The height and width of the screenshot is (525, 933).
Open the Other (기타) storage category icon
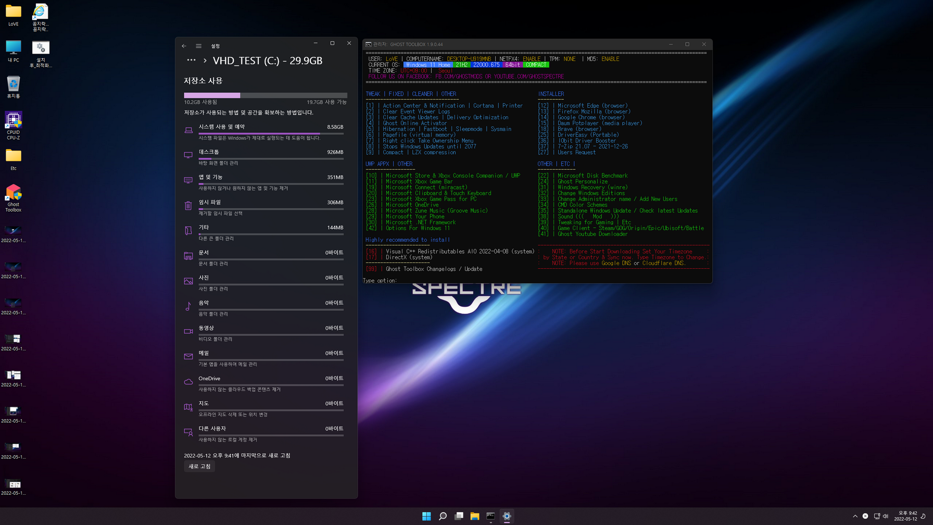click(188, 231)
